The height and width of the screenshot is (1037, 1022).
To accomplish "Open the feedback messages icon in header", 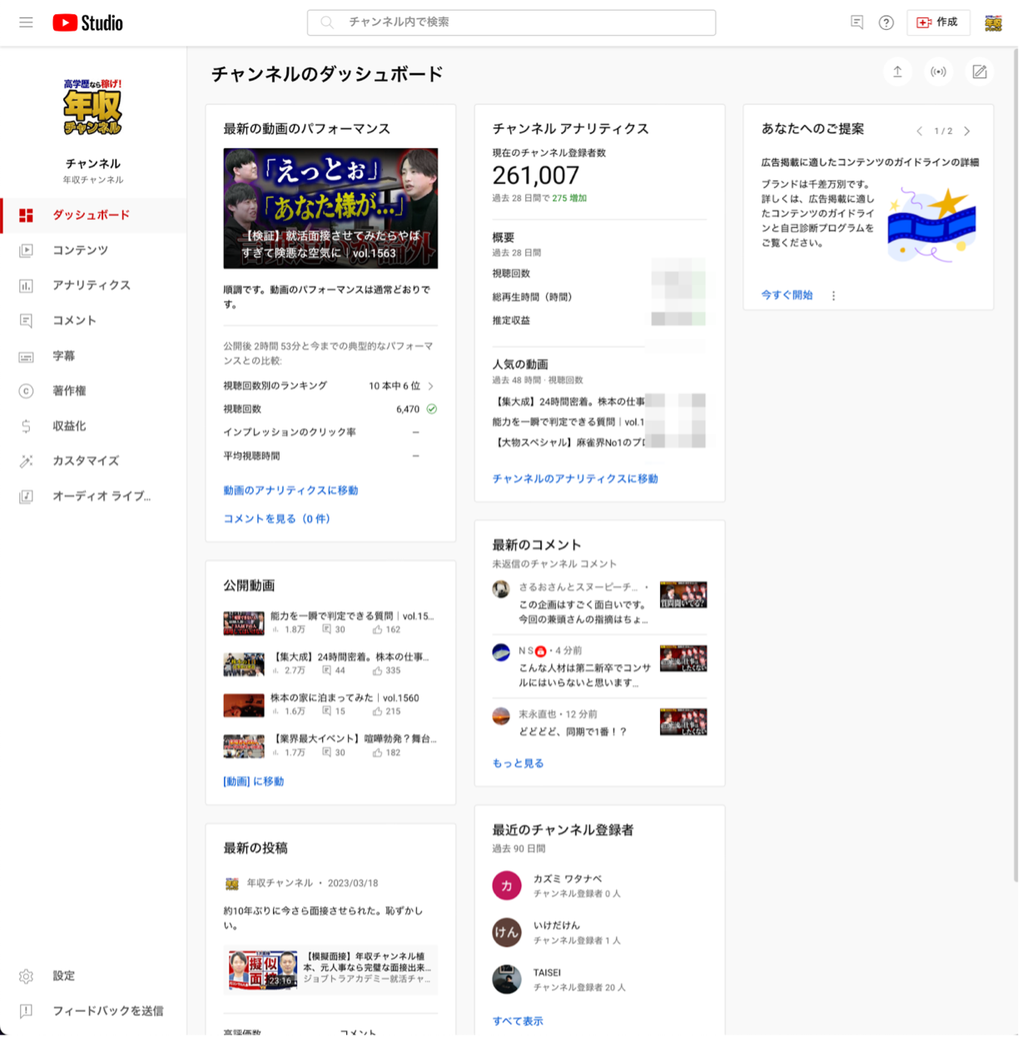I will coord(856,22).
